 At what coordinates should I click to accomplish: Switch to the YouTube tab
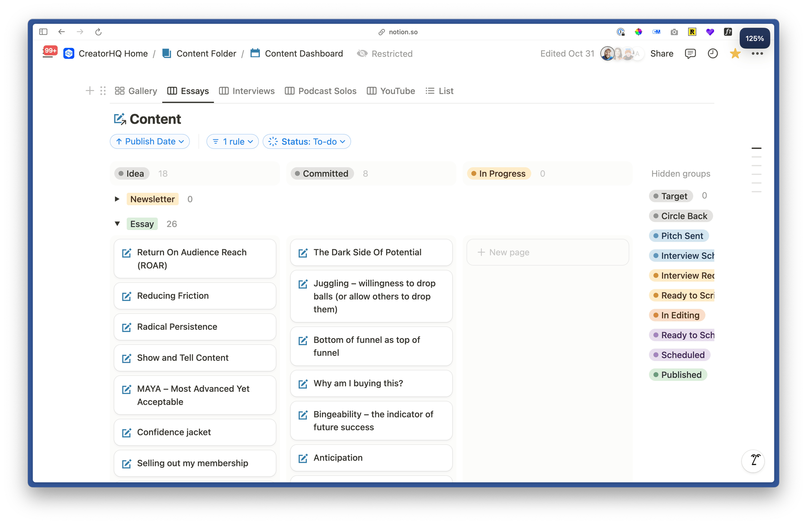click(x=391, y=91)
